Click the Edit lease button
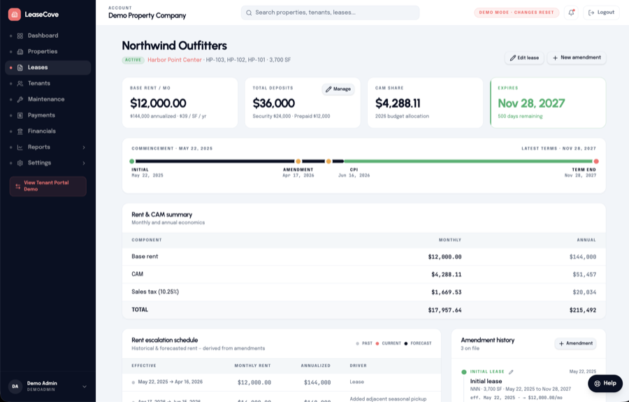 [x=524, y=58]
